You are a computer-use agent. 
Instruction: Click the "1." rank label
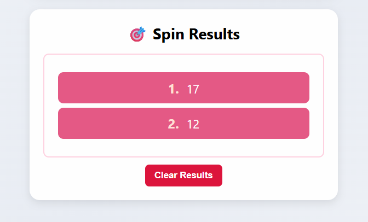[174, 89]
